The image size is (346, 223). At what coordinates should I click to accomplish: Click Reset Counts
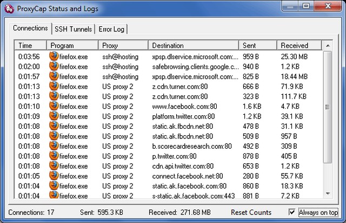[251, 212]
